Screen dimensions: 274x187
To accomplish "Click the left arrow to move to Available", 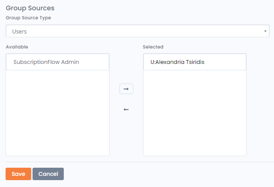I will 126,110.
